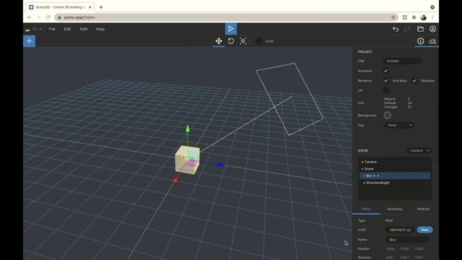Edit the object Name field
Screen dimensions: 462x260
point(406,240)
